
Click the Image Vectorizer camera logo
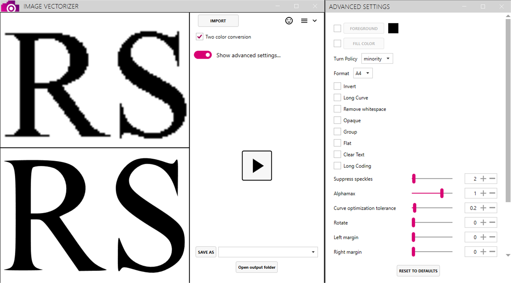click(x=10, y=6)
